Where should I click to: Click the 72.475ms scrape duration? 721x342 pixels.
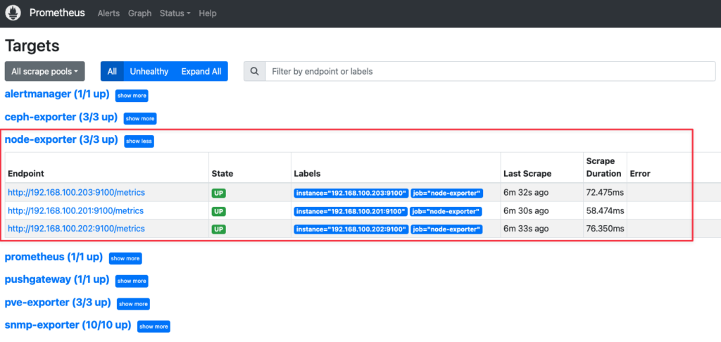click(x=605, y=193)
